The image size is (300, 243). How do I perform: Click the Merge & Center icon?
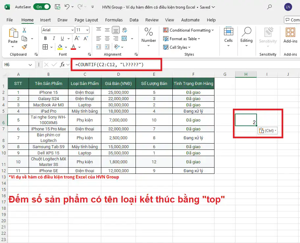[x=124, y=39]
